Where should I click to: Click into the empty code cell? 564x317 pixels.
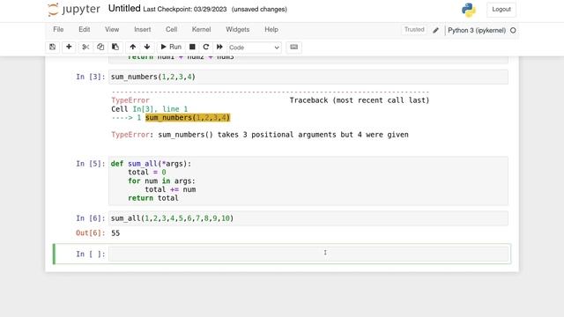pyautogui.click(x=308, y=254)
